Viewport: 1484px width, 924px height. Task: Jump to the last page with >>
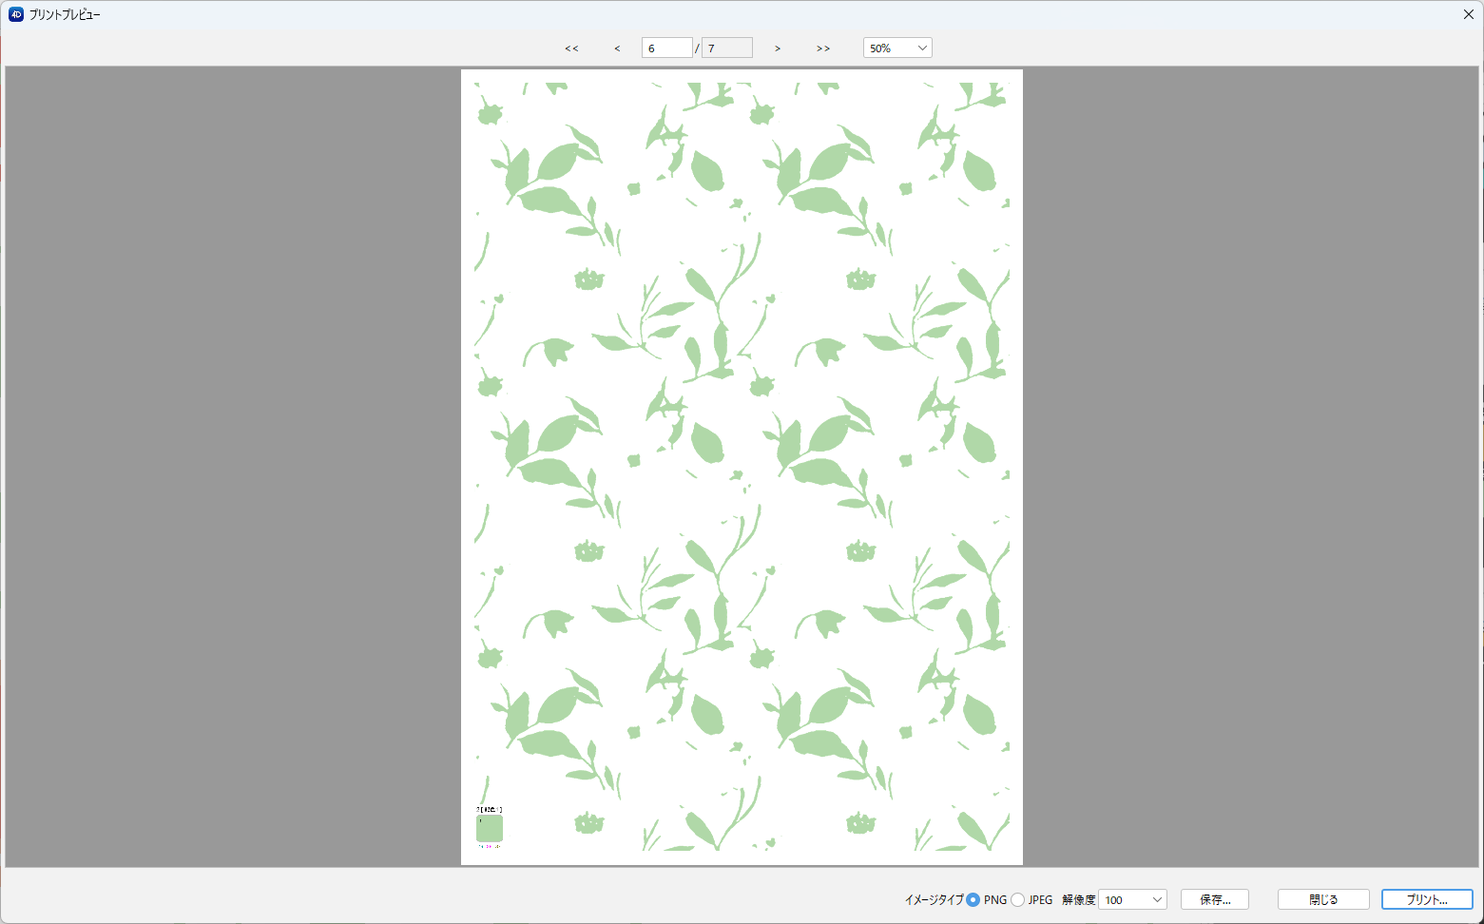pyautogui.click(x=823, y=48)
